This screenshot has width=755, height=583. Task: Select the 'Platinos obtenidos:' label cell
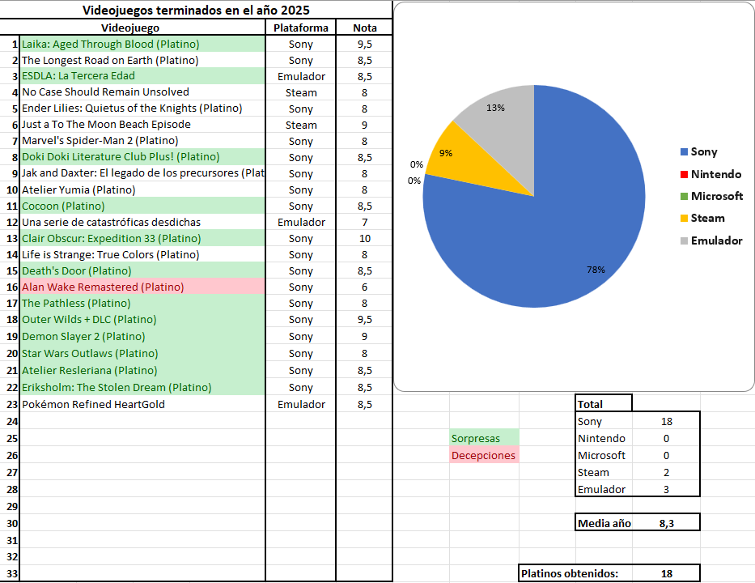pyautogui.click(x=575, y=573)
